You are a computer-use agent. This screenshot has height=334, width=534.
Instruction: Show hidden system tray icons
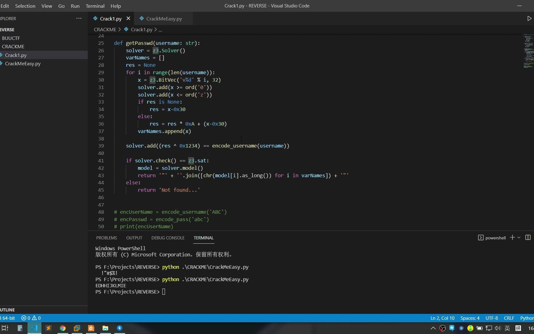433,328
